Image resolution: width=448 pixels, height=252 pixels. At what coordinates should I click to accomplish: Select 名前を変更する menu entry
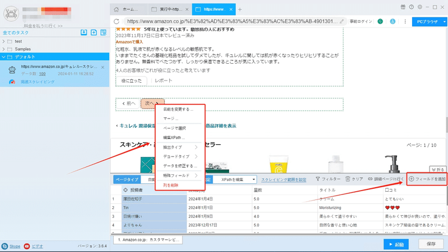[x=178, y=109]
